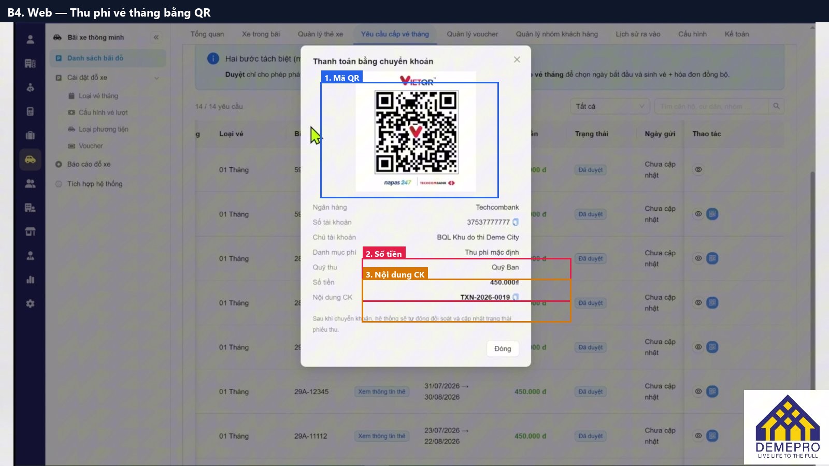Click the blue info icon in the notice banner
Viewport: 829px width, 466px height.
(213, 59)
